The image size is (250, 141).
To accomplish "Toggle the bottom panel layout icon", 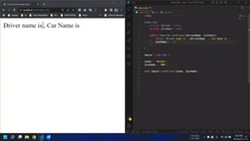I will [217, 2].
